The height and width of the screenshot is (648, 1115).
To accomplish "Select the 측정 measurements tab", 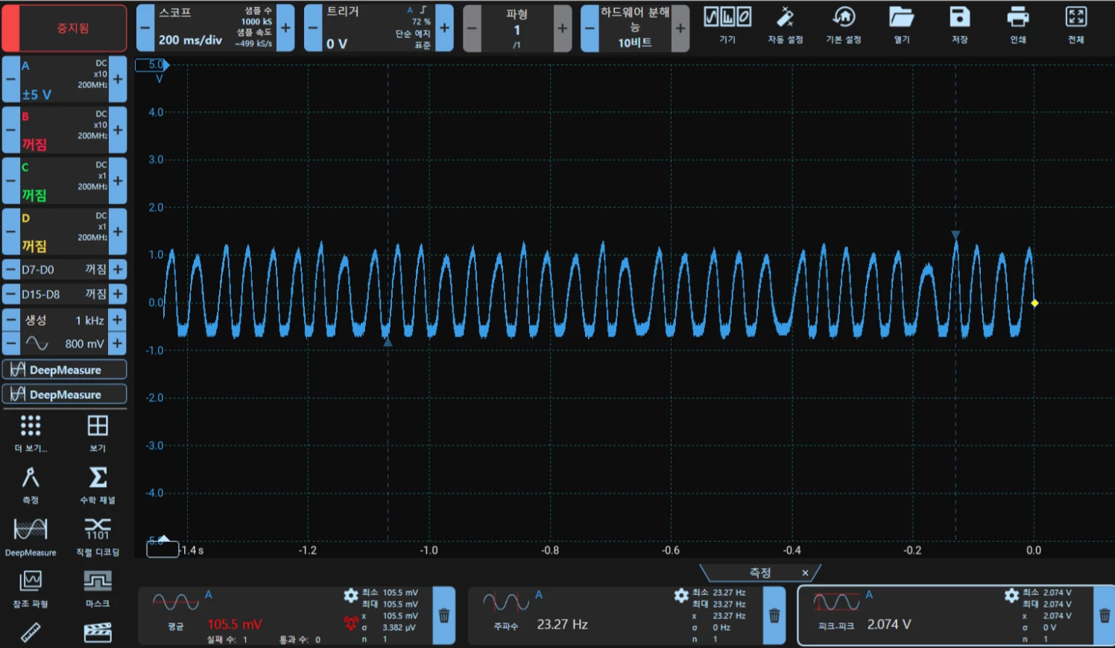I will (x=759, y=573).
